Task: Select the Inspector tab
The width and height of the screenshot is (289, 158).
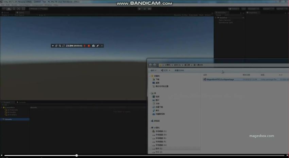Action: pos(252,13)
